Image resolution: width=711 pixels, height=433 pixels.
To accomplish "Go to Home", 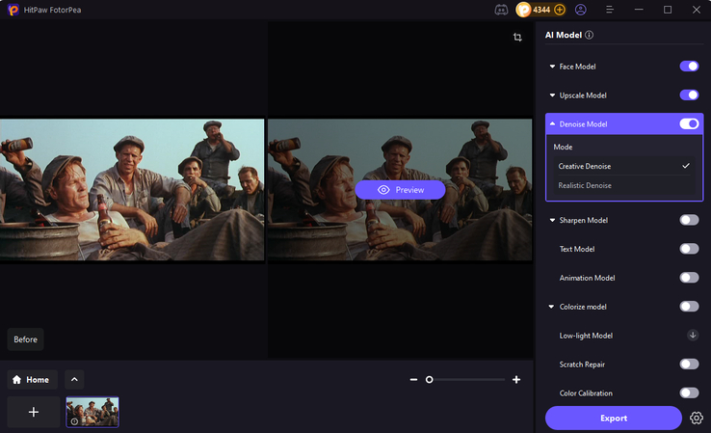I will tap(32, 379).
